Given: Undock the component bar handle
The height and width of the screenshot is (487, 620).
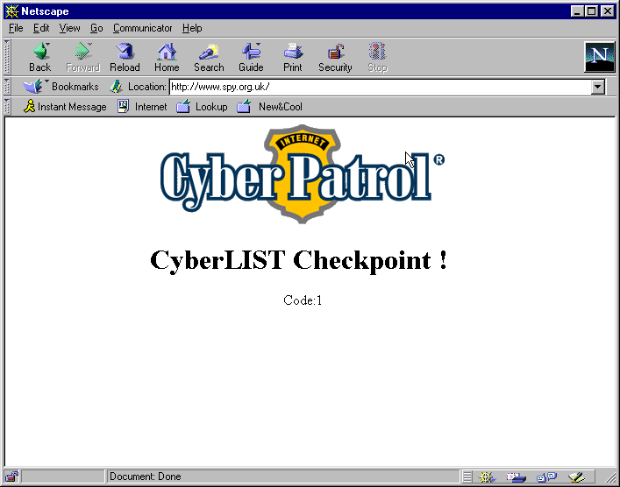Looking at the screenshot, I should coord(467,477).
